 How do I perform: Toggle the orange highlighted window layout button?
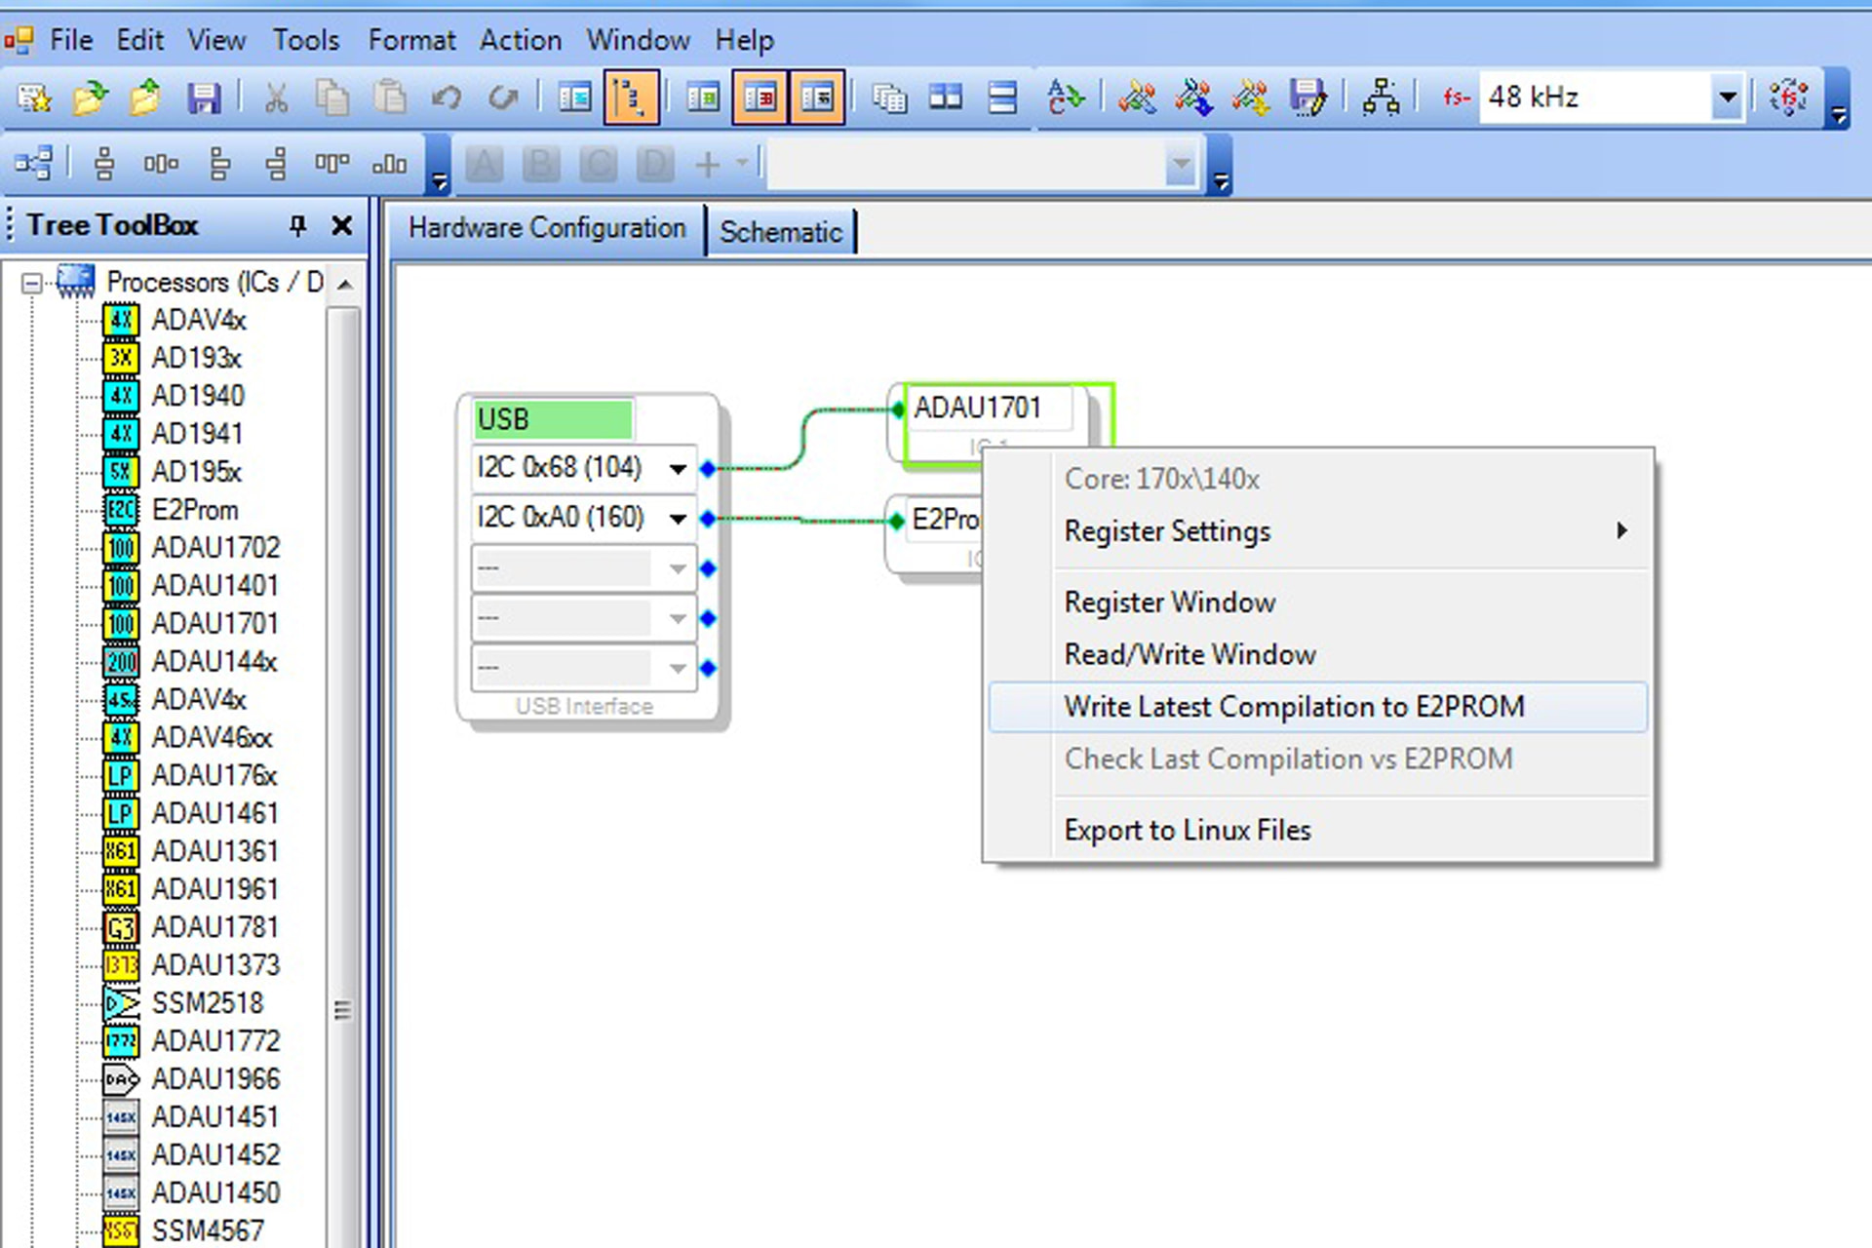[x=760, y=97]
